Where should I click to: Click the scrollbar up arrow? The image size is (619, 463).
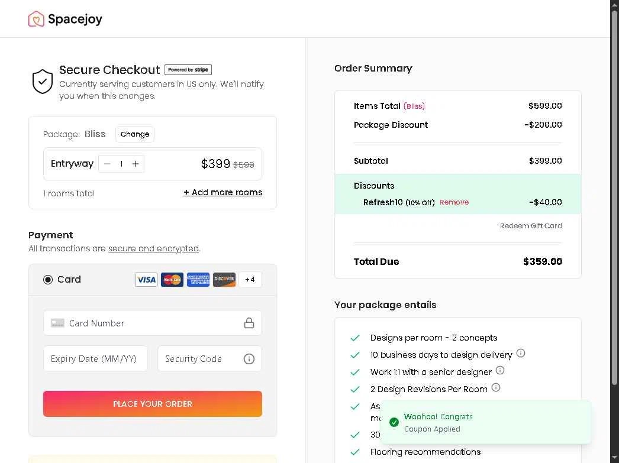614,4
